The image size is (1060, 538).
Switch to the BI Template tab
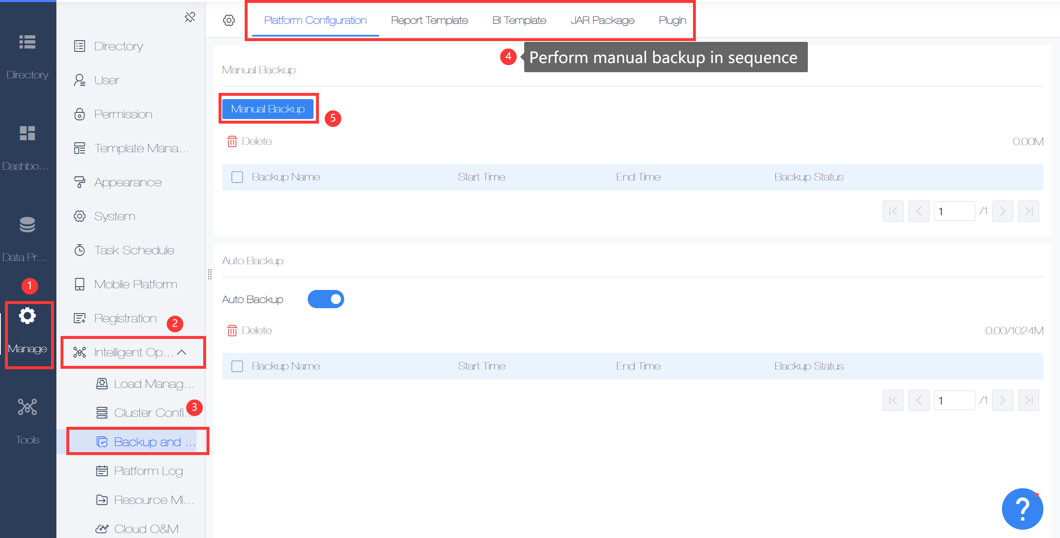pos(519,20)
